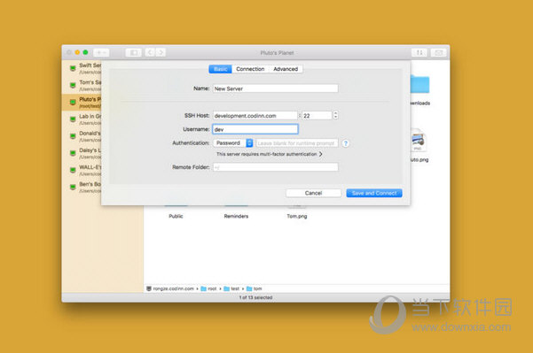The width and height of the screenshot is (533, 353).
Task: Select Pluto's Planet server icon in sidebar
Action: coord(73,102)
